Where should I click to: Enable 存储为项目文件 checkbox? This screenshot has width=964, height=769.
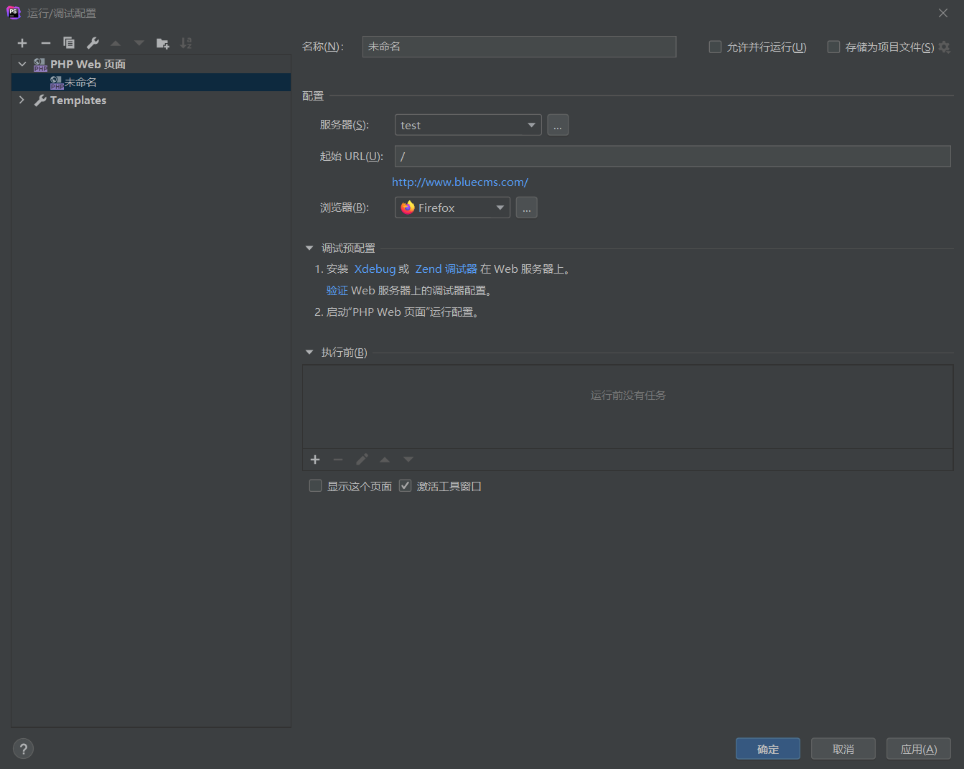pyautogui.click(x=833, y=47)
